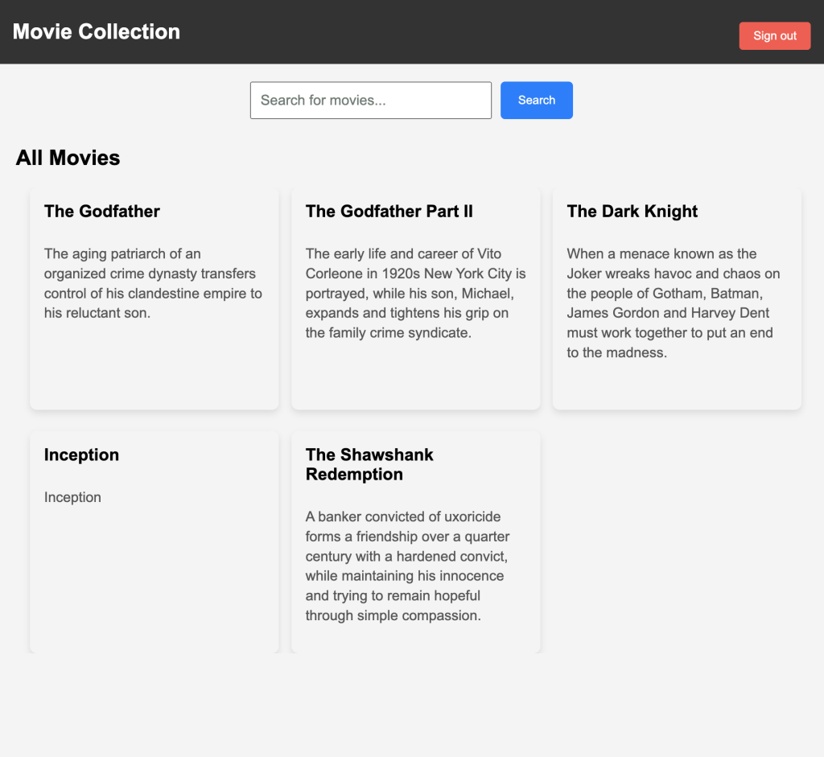Click The Dark Knight card title text
824x757 pixels.
(632, 211)
